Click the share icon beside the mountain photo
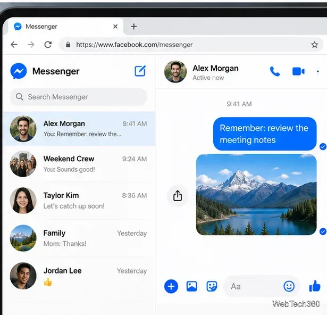Viewport: 327px width, 315px height. tap(178, 196)
